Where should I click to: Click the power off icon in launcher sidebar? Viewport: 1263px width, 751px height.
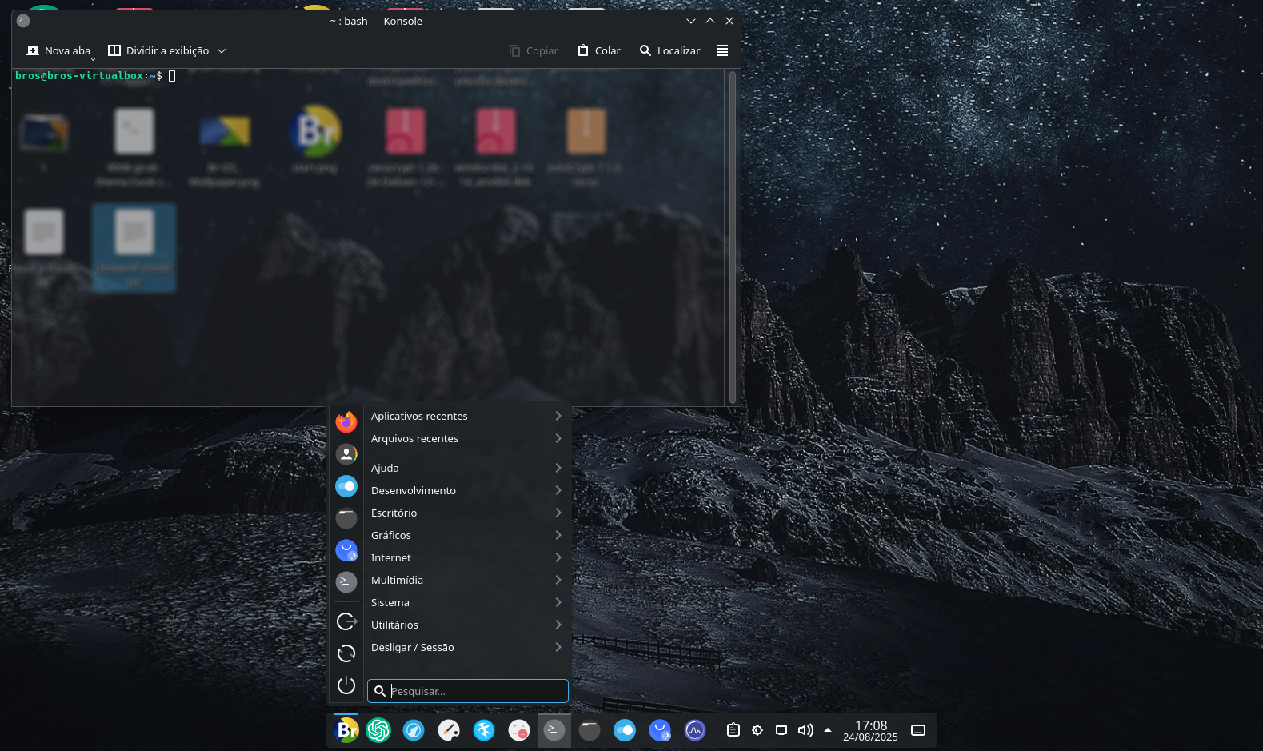click(x=346, y=685)
